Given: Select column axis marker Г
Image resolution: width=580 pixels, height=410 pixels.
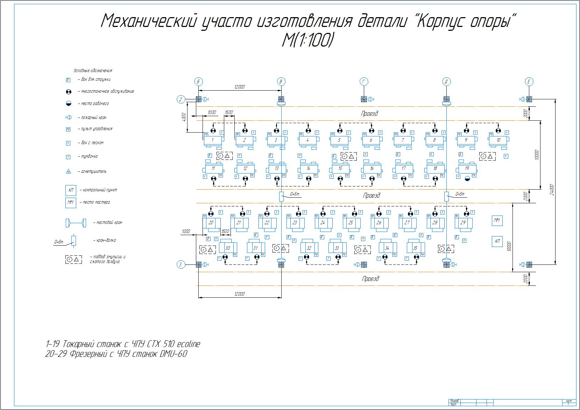Looking at the screenshot, I should point(364,82).
